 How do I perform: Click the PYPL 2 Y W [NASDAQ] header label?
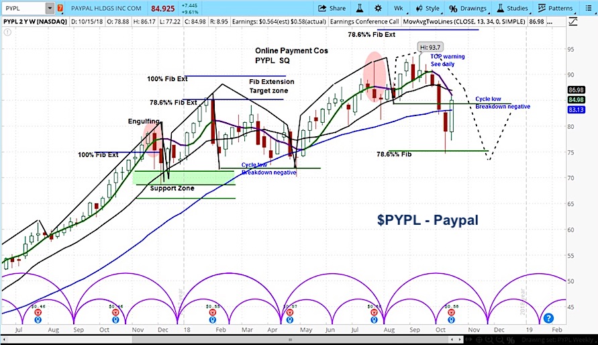35,21
